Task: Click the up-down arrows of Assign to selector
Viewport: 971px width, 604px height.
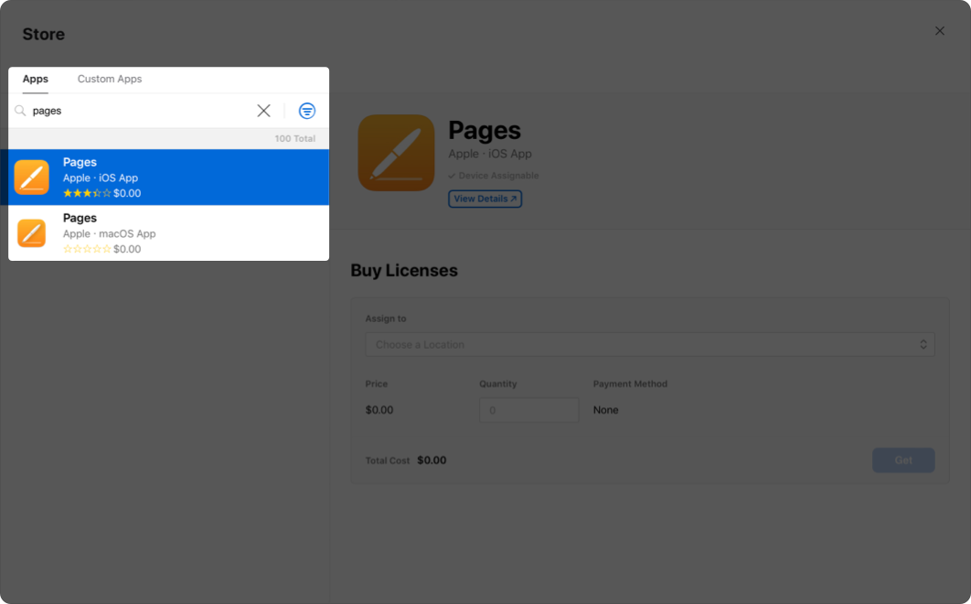Action: (x=923, y=344)
